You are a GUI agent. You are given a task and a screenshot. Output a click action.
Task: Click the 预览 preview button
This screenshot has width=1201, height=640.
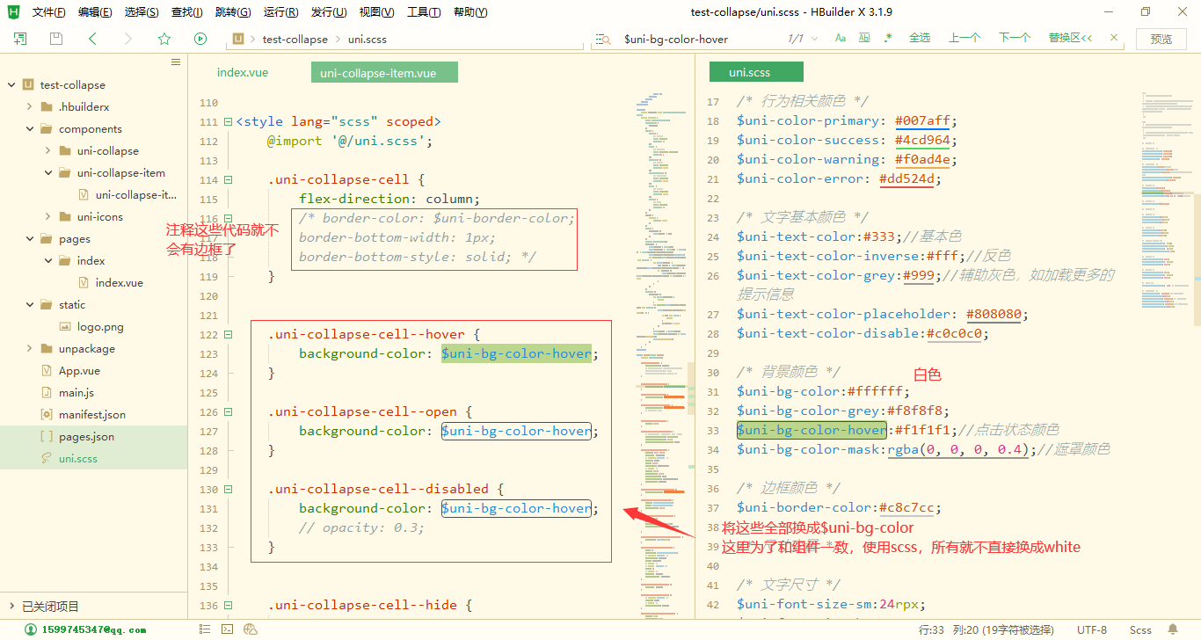pyautogui.click(x=1161, y=39)
